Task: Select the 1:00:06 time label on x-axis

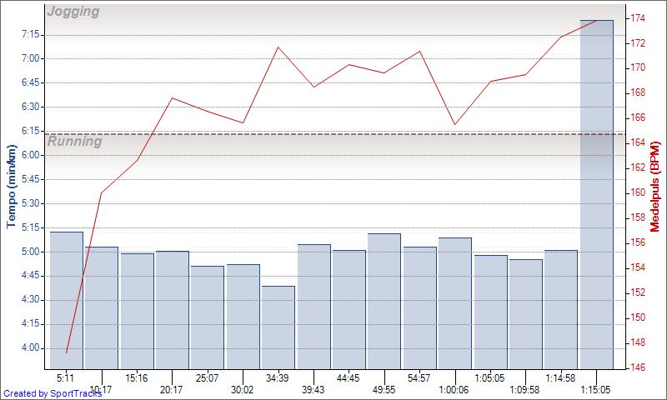Action: coord(454,389)
